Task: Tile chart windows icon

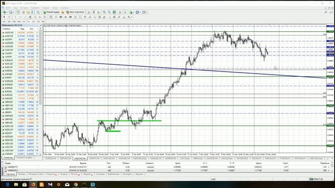Action: pos(114,12)
